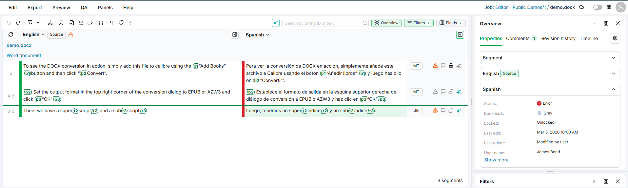This screenshot has width=628, height=188.
Task: Click the Show more link
Action: click(496, 160)
